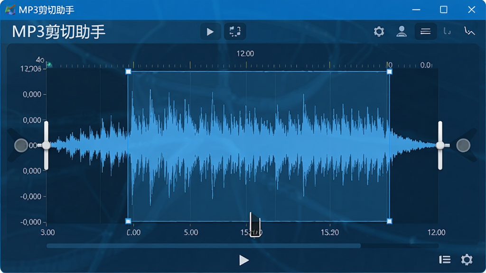The width and height of the screenshot is (486, 273).
Task: Click the left gray round nav button
Action: [x=21, y=145]
